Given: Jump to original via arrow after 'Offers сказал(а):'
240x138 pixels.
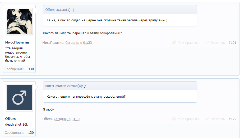Looking at the screenshot, I should coord(74,10).
